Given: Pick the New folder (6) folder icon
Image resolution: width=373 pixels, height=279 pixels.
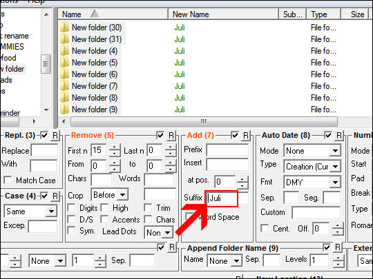Looking at the screenshot, I should tap(64, 74).
